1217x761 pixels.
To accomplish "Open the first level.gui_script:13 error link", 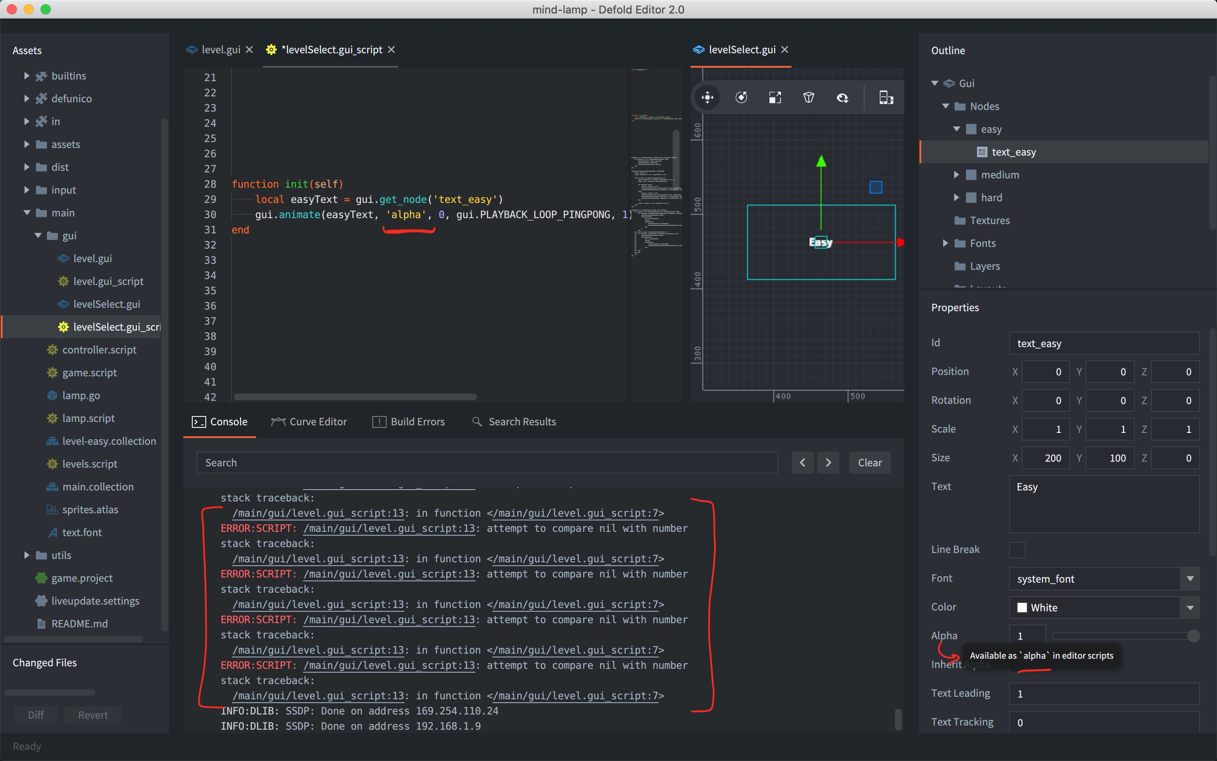I will coord(319,513).
